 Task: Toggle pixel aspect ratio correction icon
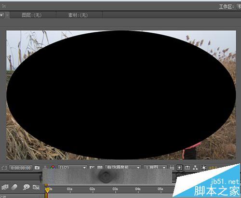pyautogui.click(x=172, y=168)
